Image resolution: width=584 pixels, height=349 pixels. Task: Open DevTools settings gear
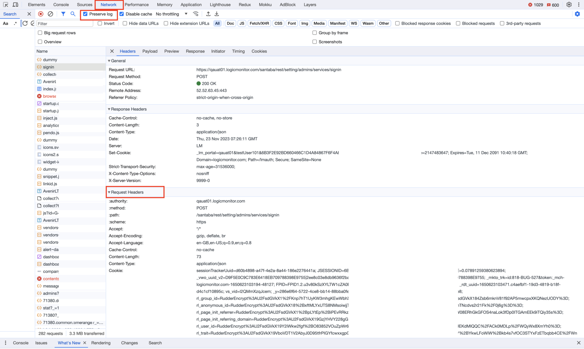[x=569, y=5]
